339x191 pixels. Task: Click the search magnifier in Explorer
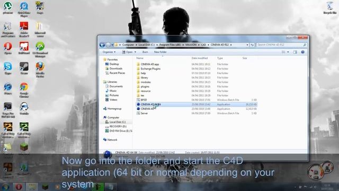tap(305, 45)
